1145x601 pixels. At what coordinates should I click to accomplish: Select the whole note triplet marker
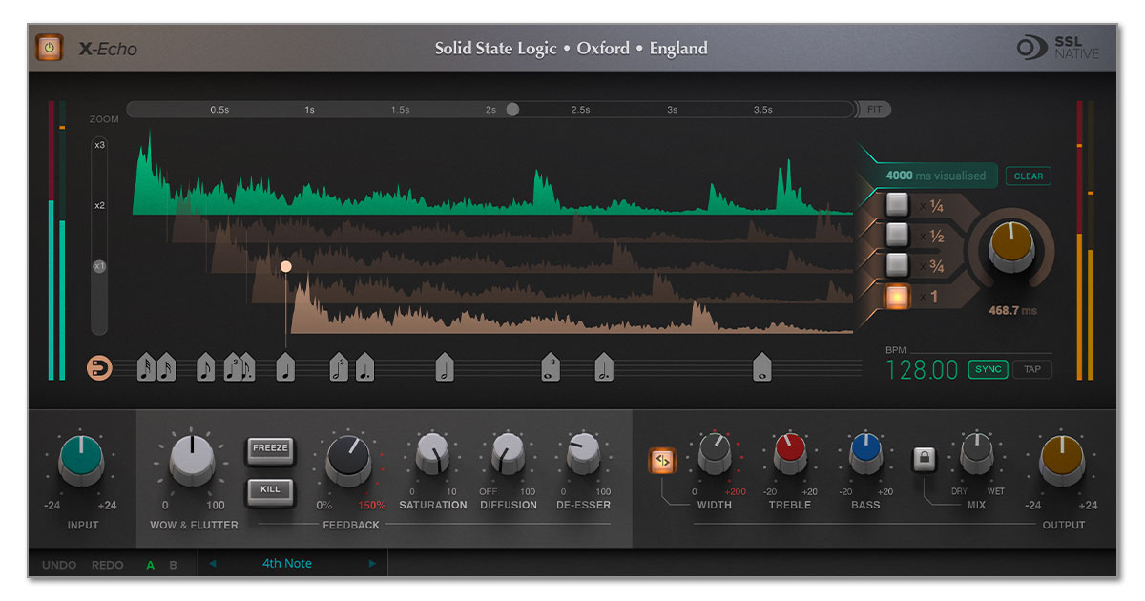point(551,367)
